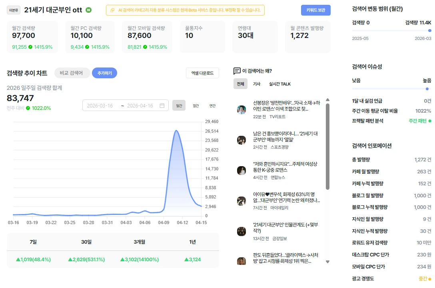The height and width of the screenshot is (288, 435).
Task: Switch to the 실시간 TALK tab
Action: [x=279, y=84]
